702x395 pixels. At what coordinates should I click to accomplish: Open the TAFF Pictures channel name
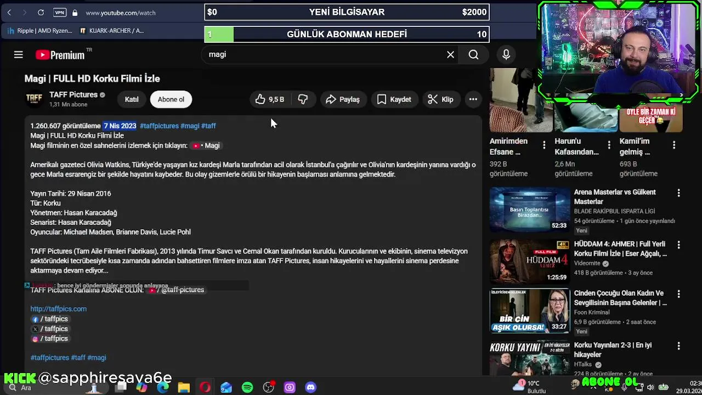point(73,94)
